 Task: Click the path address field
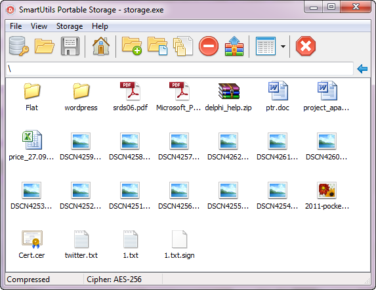(180, 69)
